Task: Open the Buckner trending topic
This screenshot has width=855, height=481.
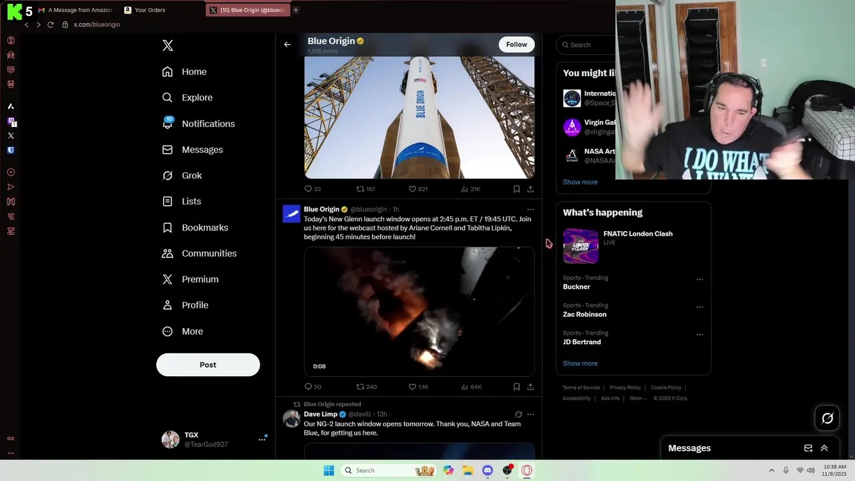Action: point(576,287)
